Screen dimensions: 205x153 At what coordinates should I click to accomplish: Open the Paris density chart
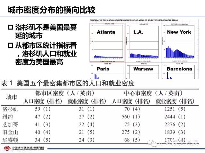107,71
